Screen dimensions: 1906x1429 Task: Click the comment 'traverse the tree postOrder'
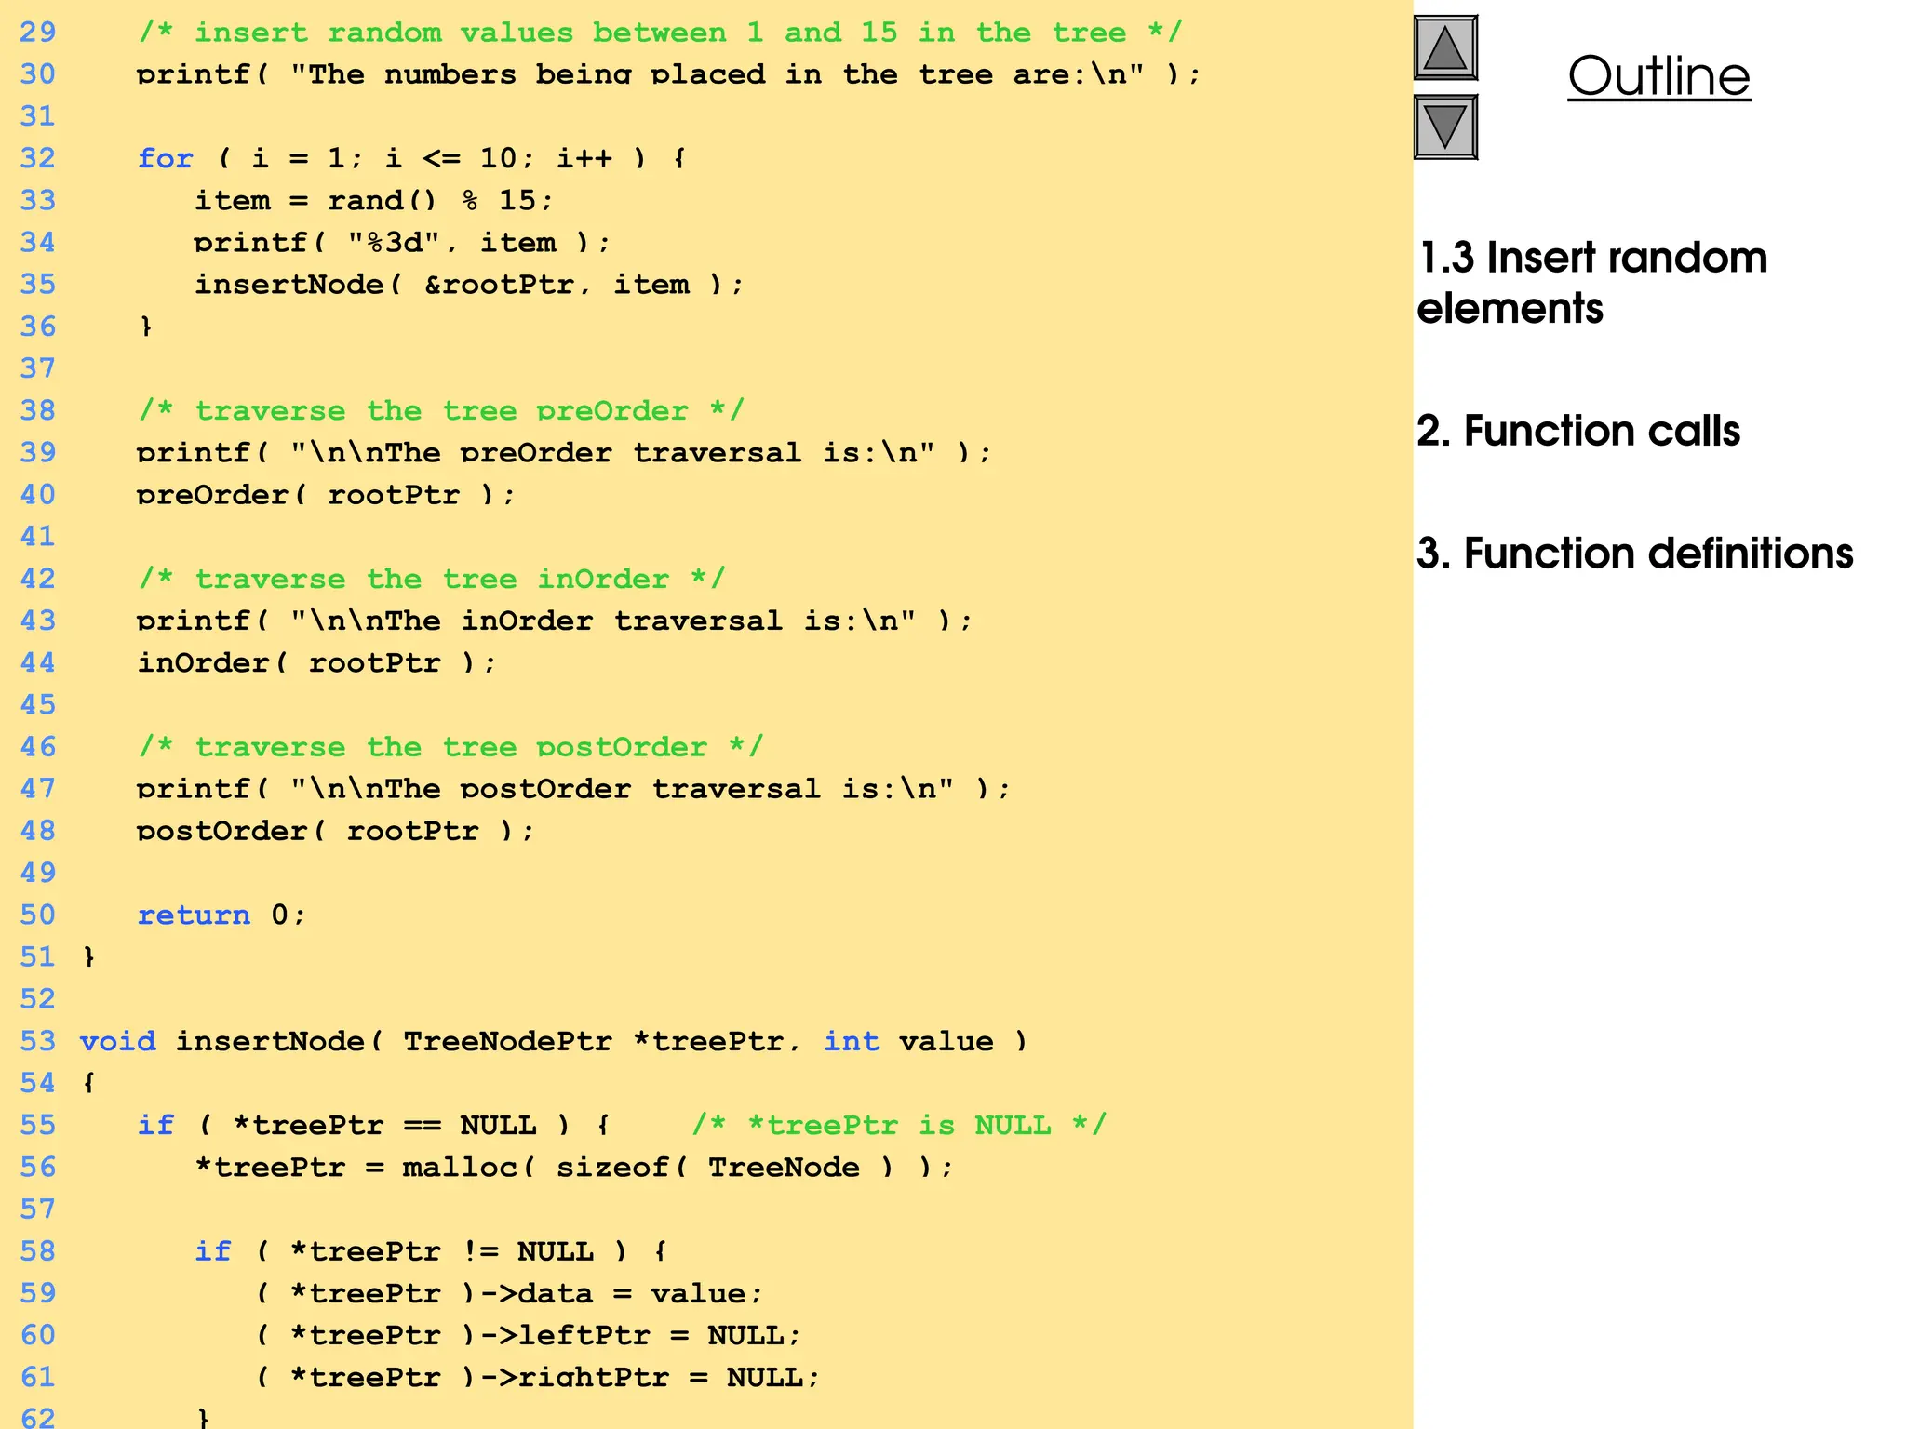[x=451, y=747]
